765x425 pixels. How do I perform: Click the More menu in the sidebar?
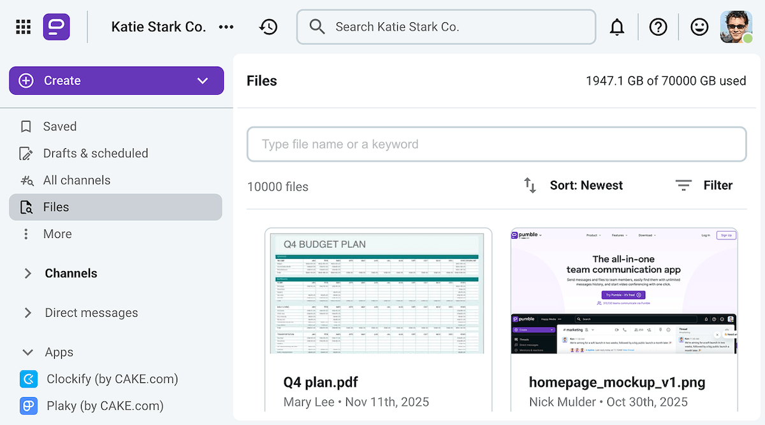pos(57,233)
